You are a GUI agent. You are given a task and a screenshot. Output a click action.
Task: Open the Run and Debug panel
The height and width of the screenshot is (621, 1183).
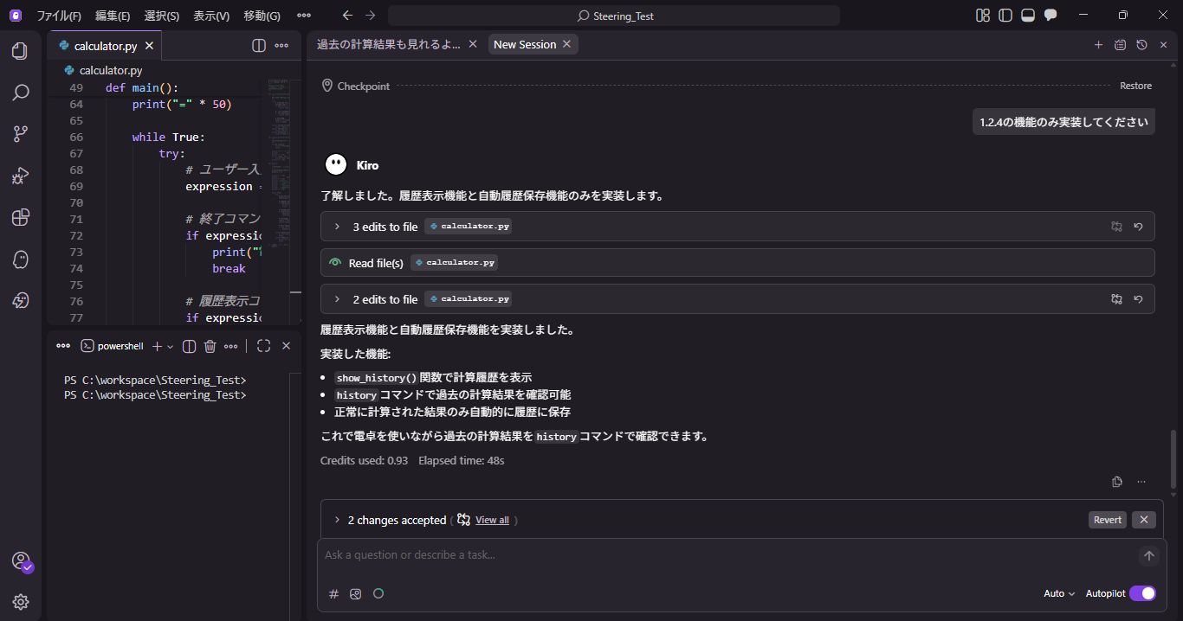point(21,176)
